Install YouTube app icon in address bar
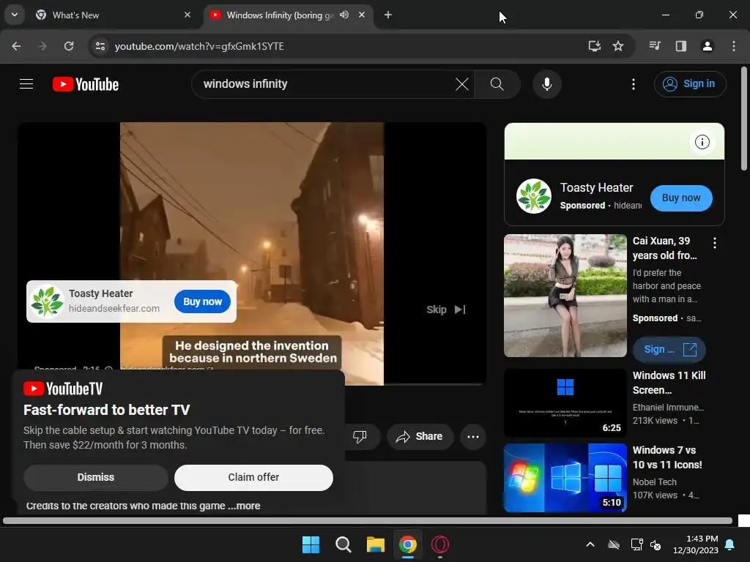750x562 pixels. click(x=594, y=46)
